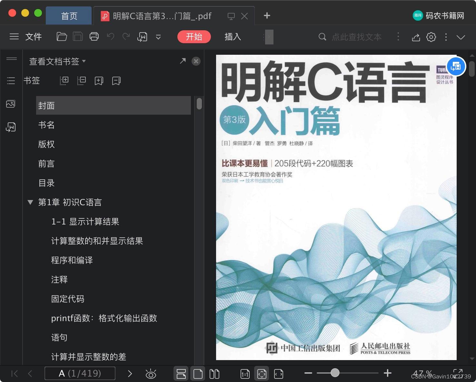Viewport: 476px width, 382px height.
Task: Toggle fit page zoom button
Action: [262, 374]
